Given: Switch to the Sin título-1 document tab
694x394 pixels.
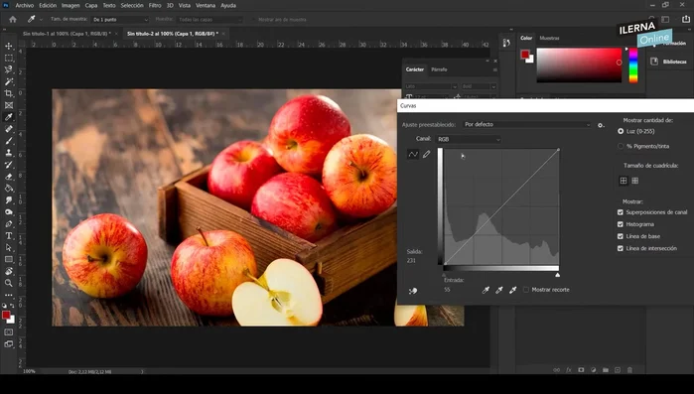Looking at the screenshot, I should pyautogui.click(x=67, y=34).
